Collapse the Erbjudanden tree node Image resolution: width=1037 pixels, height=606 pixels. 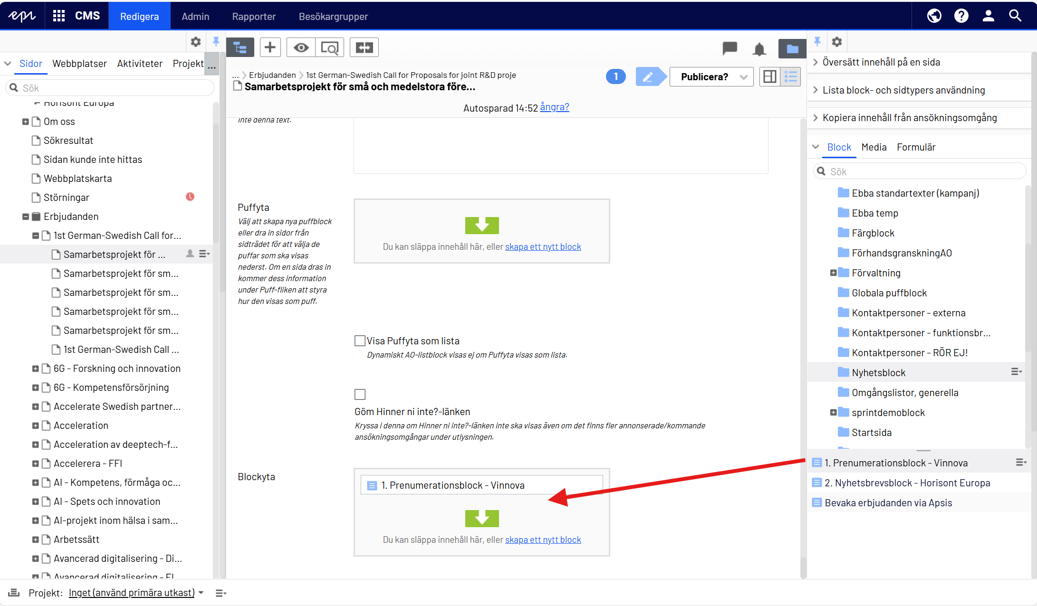click(x=26, y=217)
